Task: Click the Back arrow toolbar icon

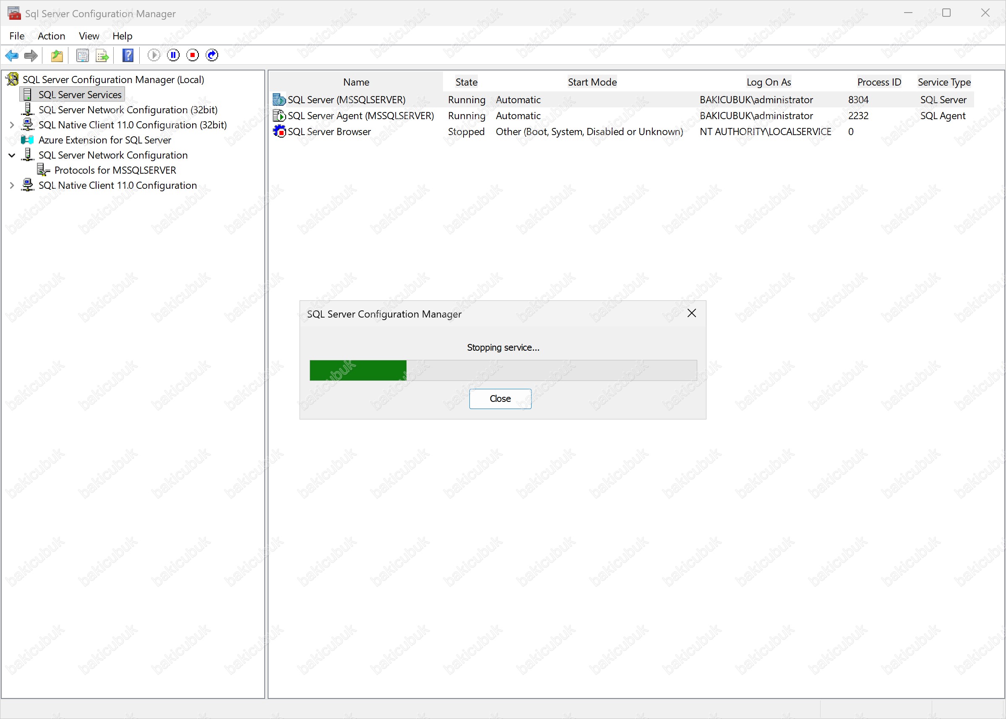Action: [x=11, y=55]
